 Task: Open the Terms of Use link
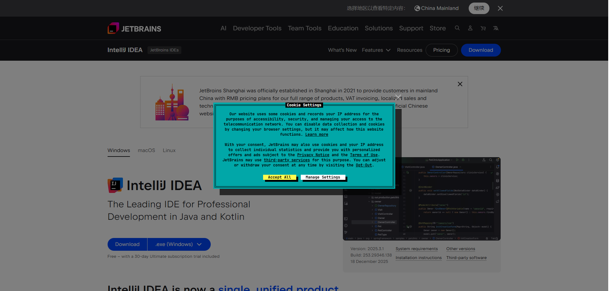point(364,155)
